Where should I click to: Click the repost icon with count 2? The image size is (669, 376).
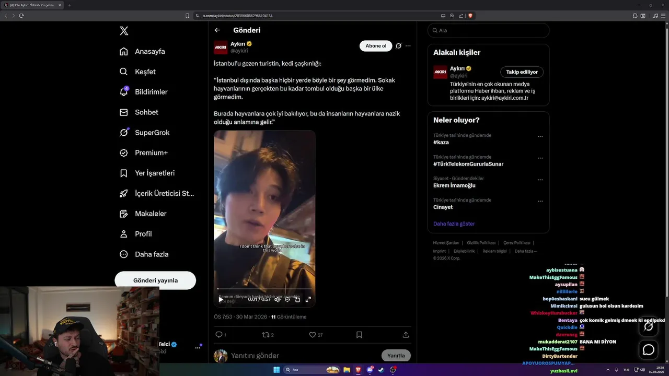[268, 335]
